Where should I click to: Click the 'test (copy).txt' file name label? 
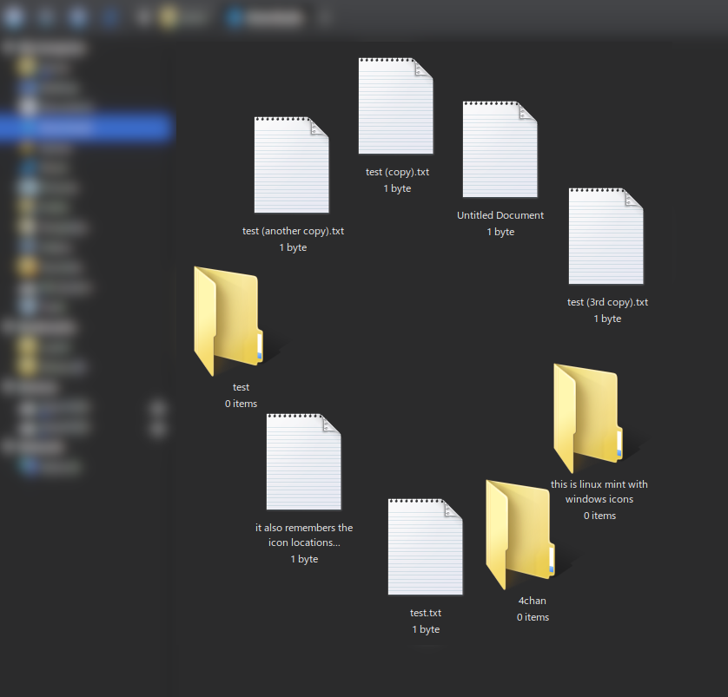397,172
